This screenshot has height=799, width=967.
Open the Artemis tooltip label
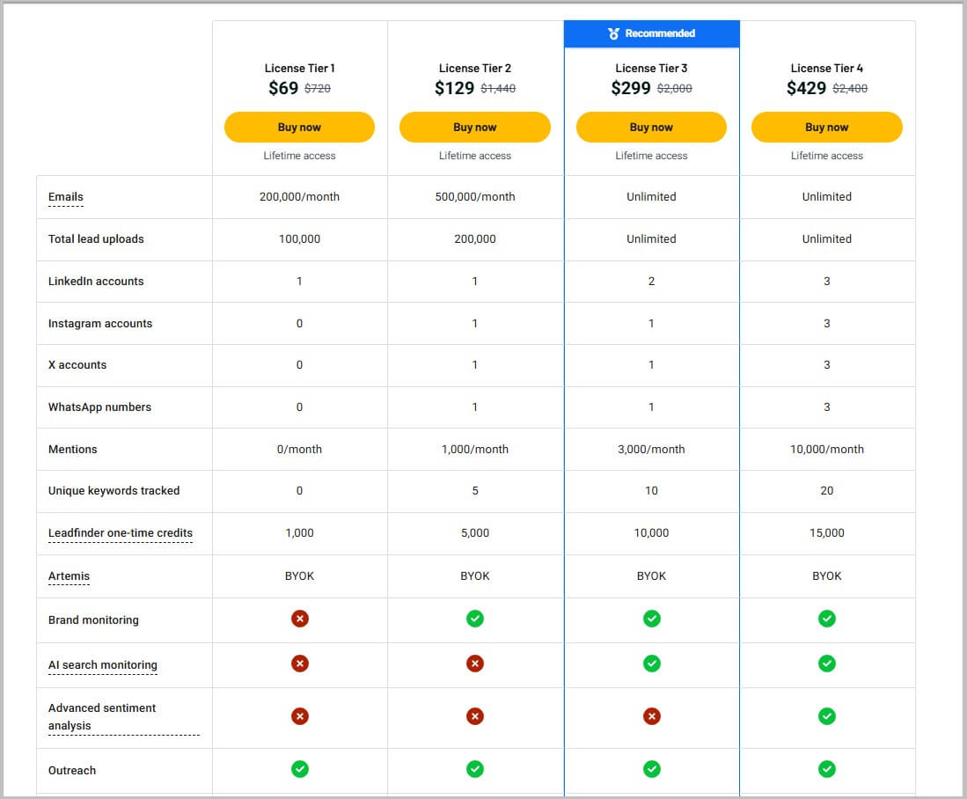coord(68,576)
